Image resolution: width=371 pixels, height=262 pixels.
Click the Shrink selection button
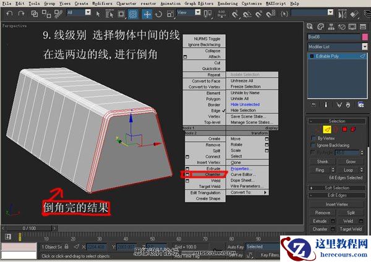point(323,162)
